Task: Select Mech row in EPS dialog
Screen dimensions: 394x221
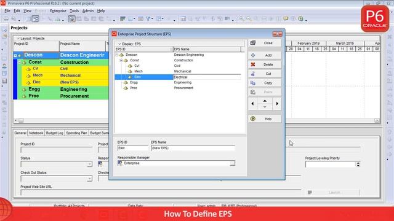Action: (178, 71)
